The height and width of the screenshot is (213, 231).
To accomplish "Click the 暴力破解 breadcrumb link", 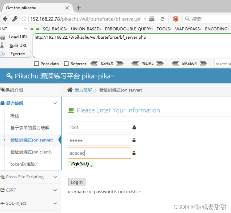I will tap(83, 90).
